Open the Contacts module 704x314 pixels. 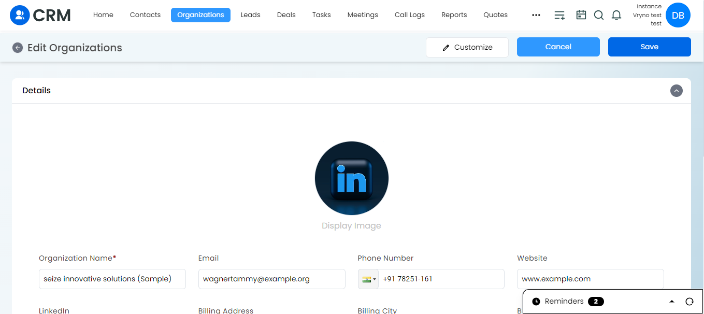145,15
